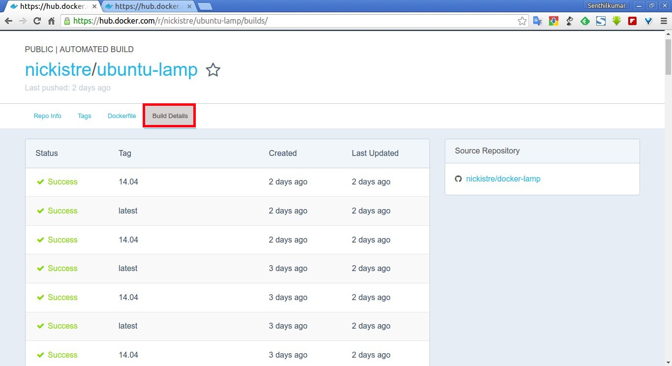This screenshot has height=366, width=672.
Task: Open the ubuntu-lamp repository title link
Action: click(x=147, y=70)
